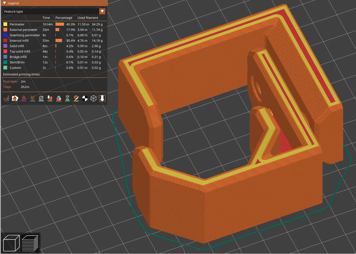
Task: Toggle Seams broken-link icon
Action: [41, 99]
